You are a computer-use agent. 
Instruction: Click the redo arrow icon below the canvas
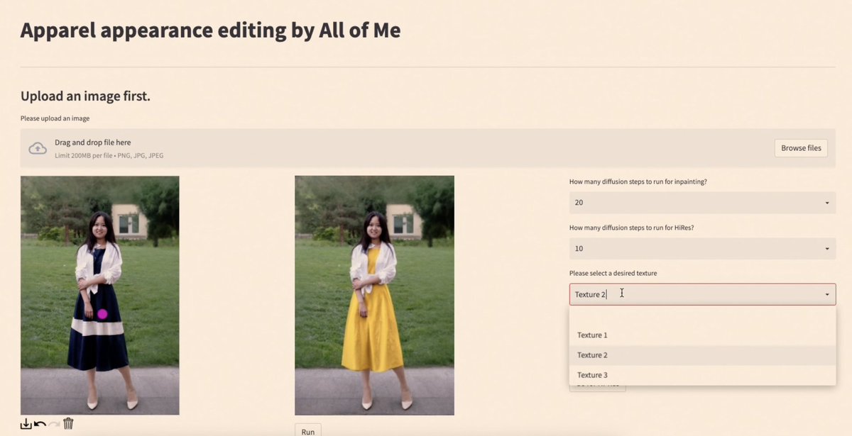pyautogui.click(x=54, y=424)
